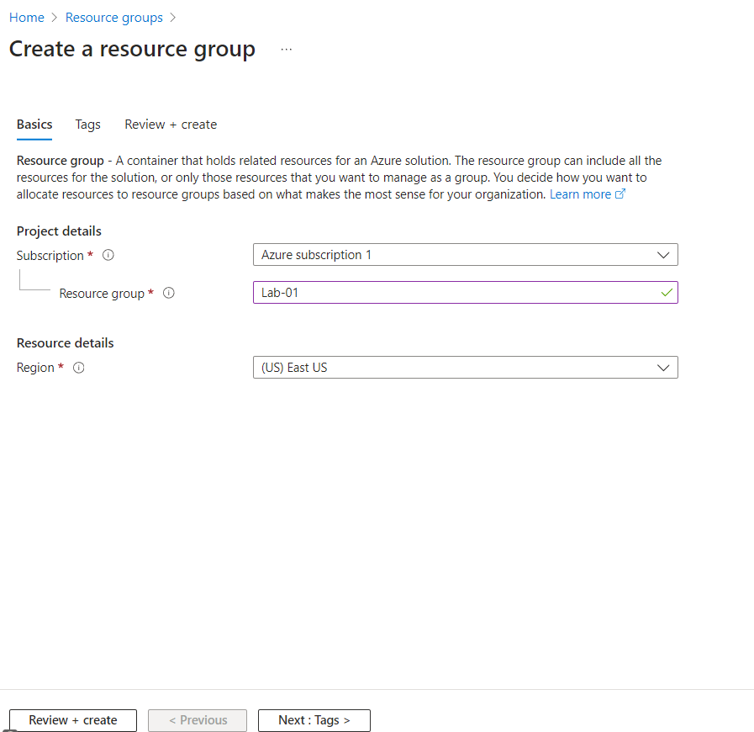Click the Next : Tags button
This screenshot has width=754, height=732.
point(314,720)
